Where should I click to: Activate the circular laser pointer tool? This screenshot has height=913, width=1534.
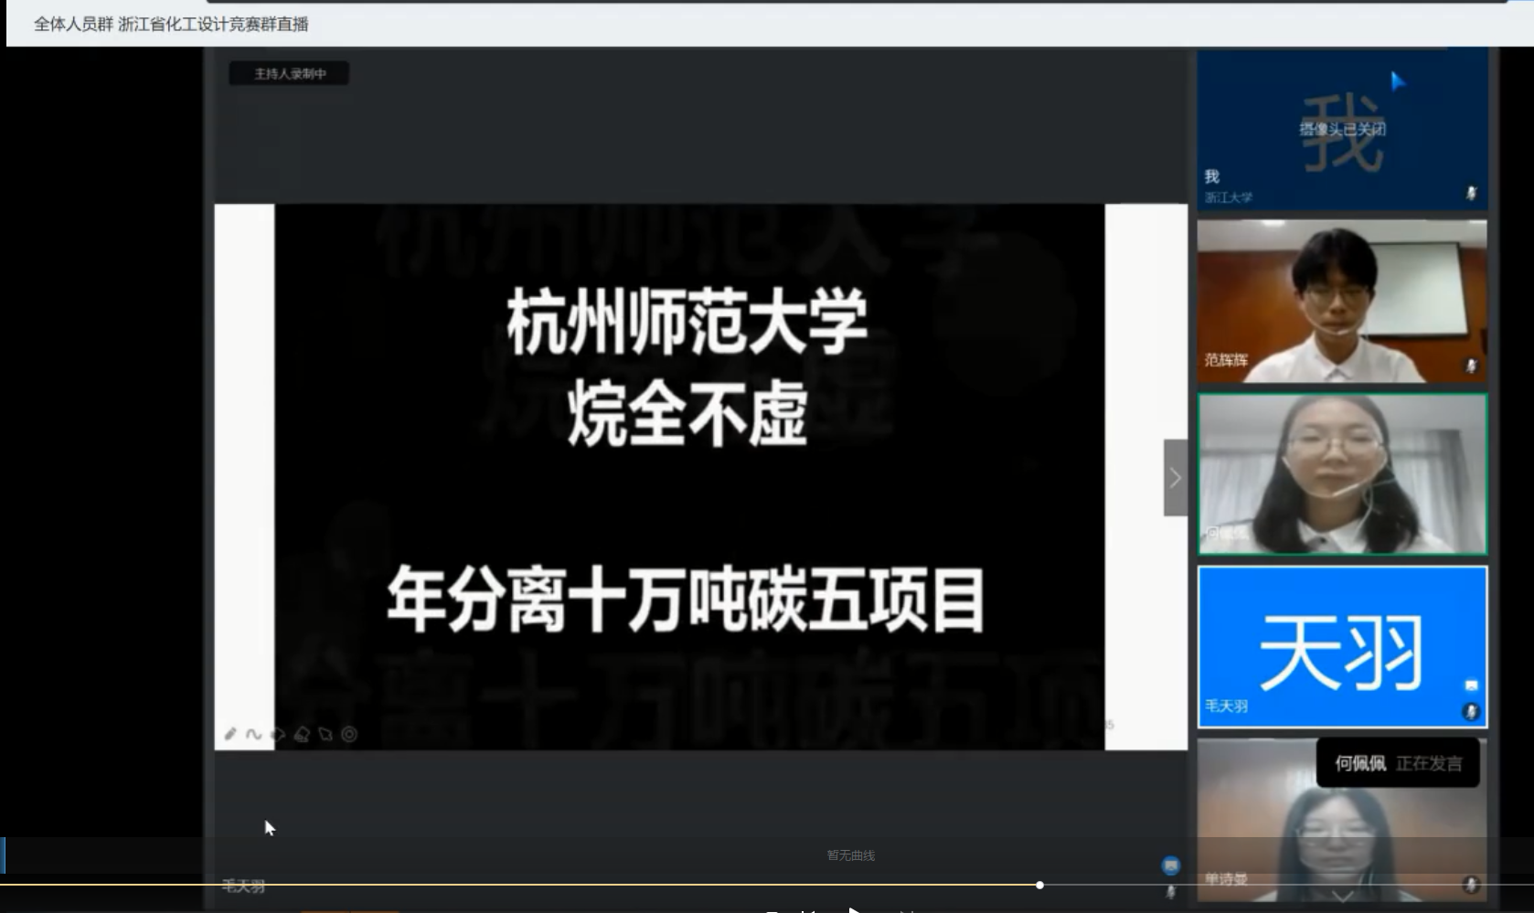[x=349, y=734]
